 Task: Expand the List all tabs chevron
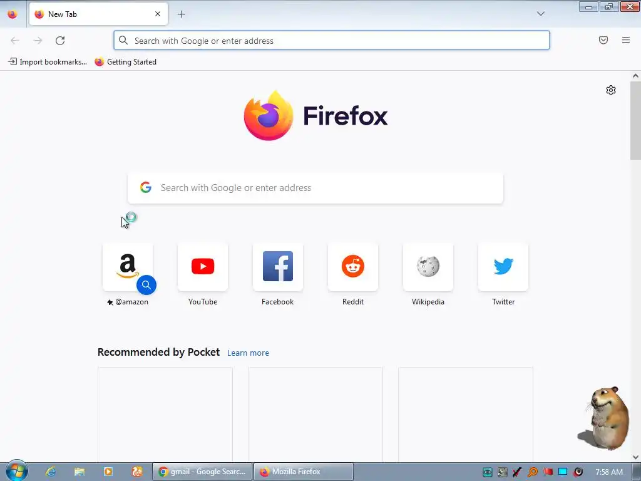540,14
